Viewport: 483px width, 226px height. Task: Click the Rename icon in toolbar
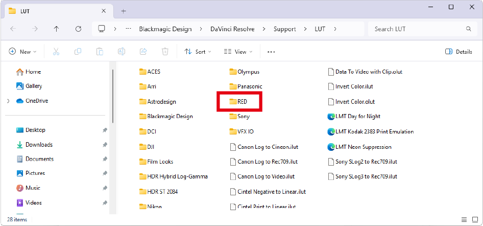122,52
